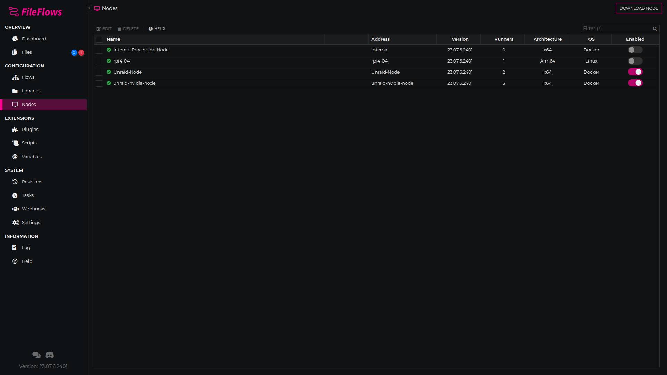
Task: Click the Webhooks handshake icon
Action: (x=15, y=209)
